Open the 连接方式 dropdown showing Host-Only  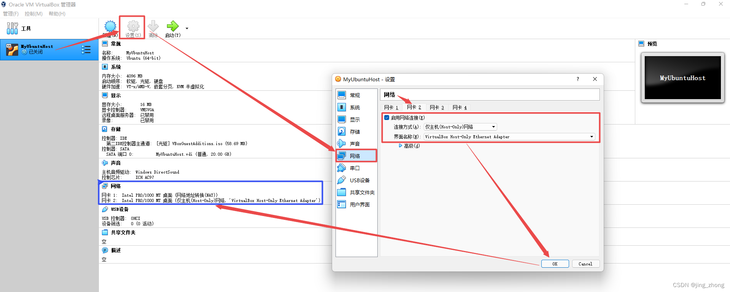tap(460, 127)
